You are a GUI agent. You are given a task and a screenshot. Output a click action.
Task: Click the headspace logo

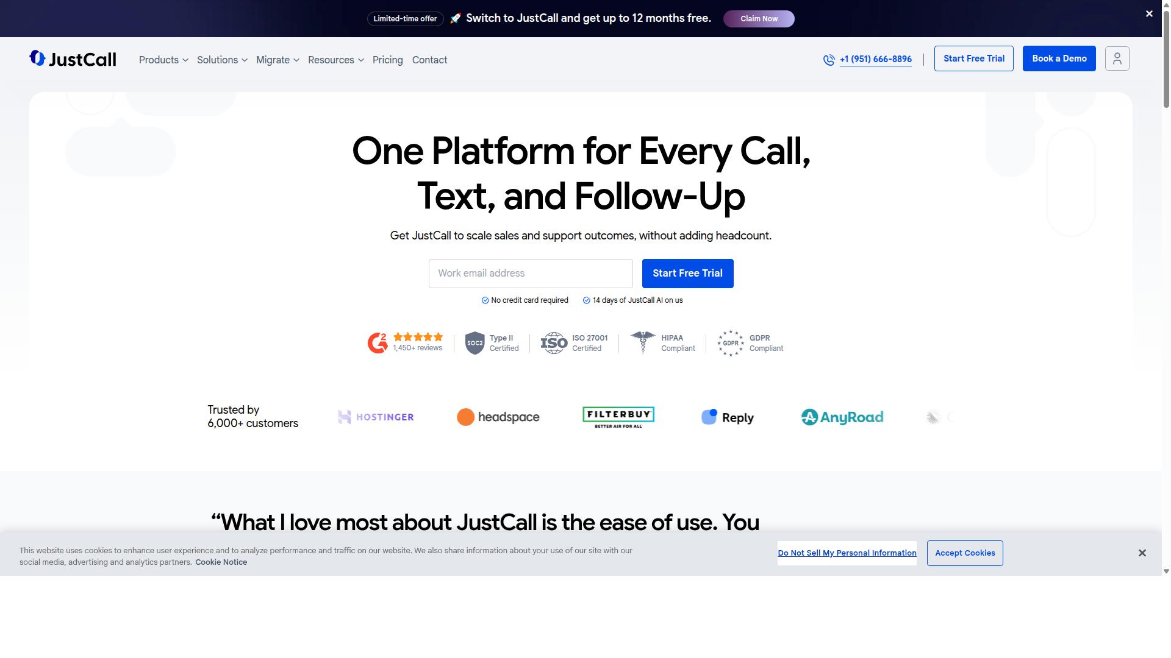[x=498, y=417]
